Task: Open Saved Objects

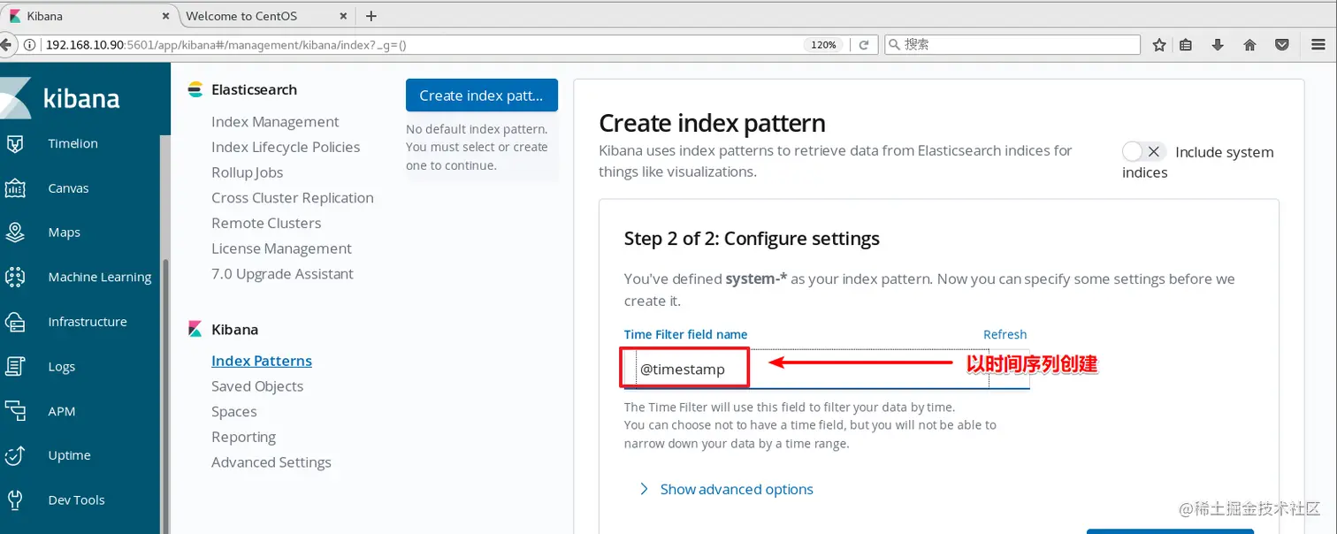Action: coord(257,386)
